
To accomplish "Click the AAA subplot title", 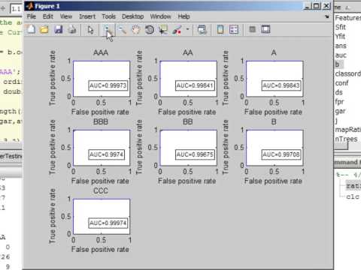I will pyautogui.click(x=101, y=52).
